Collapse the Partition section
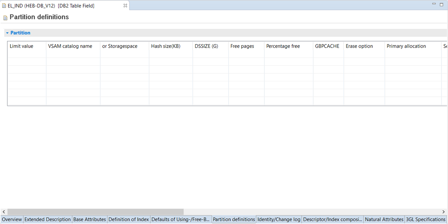 click(x=7, y=33)
